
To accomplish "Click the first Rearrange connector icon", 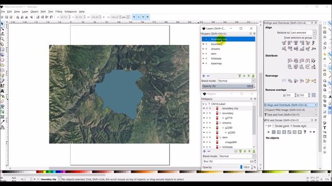I will click(284, 81).
